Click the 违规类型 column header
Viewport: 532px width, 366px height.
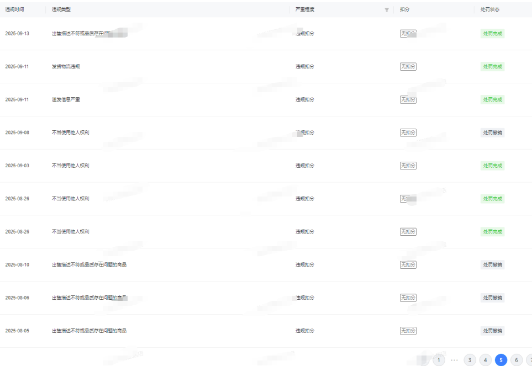61,9
